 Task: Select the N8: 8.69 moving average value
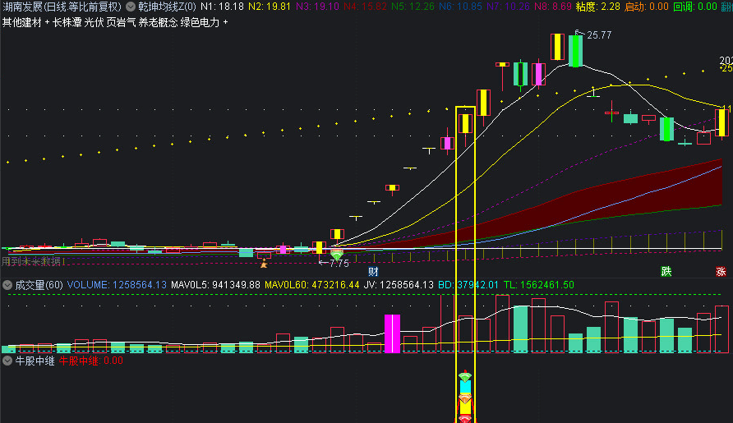pyautogui.click(x=552, y=7)
